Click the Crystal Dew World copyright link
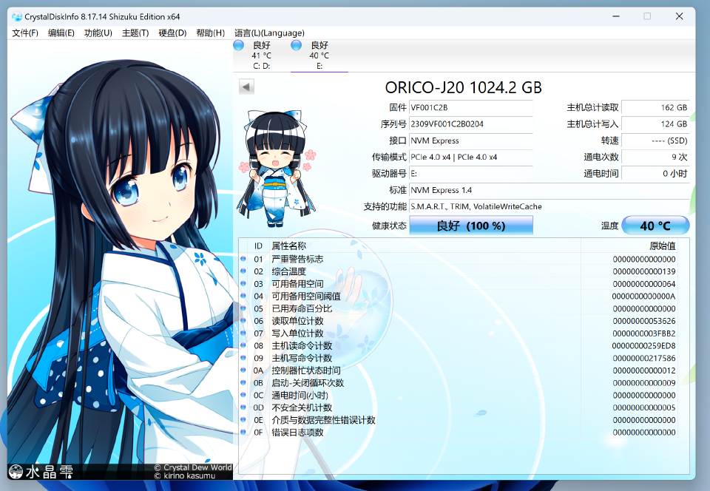 click(x=193, y=467)
